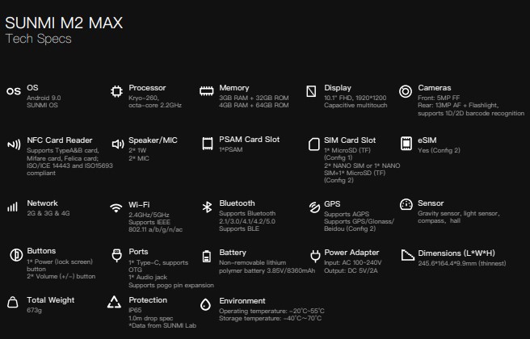Click the Environment water drop icon
The image size is (530, 339).
[x=205, y=304]
